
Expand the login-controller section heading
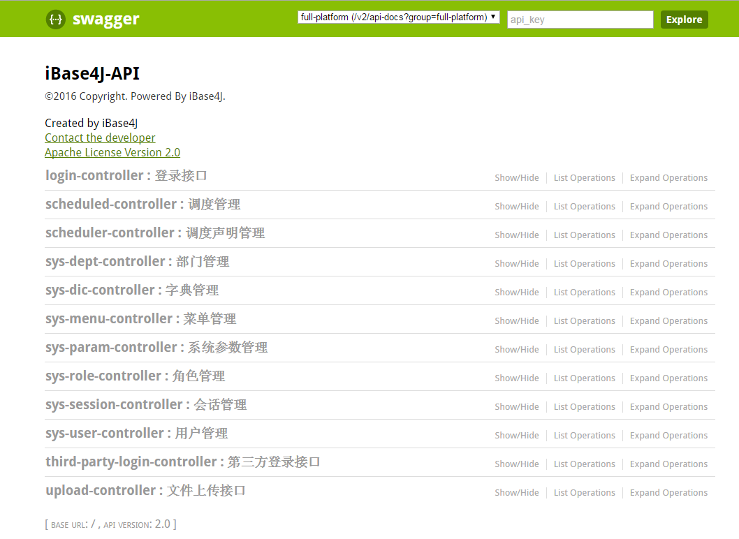pos(126,176)
